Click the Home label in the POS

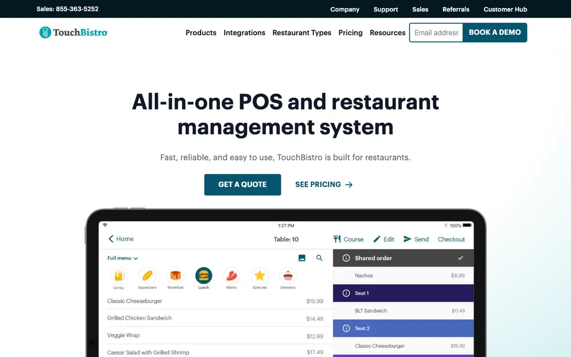pos(125,239)
